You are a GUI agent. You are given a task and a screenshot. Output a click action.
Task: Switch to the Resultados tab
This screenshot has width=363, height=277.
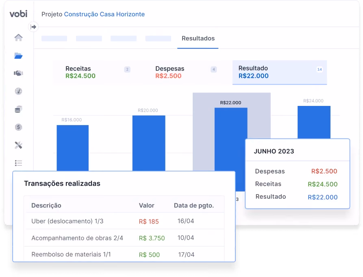(198, 39)
